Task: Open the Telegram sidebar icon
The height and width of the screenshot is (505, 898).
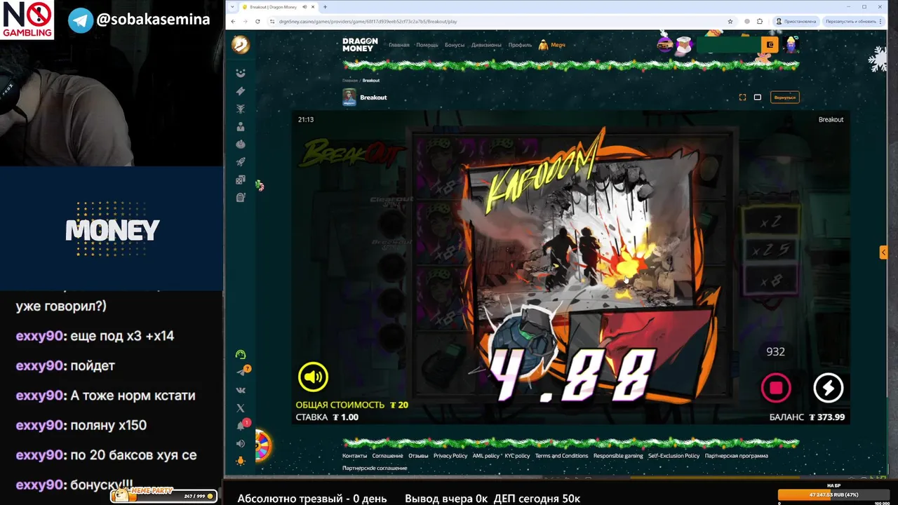Action: pos(241,372)
